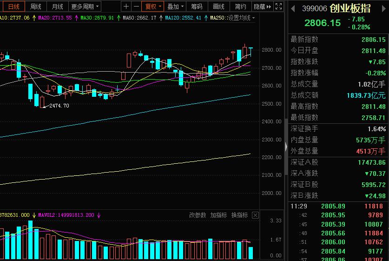The image size is (389, 261).
Task: Switch to the 日线 daily chart tab
Action: pyautogui.click(x=13, y=7)
